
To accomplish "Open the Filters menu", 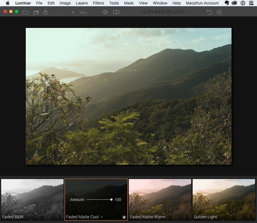I will click(98, 3).
